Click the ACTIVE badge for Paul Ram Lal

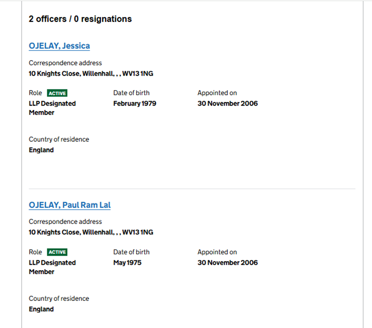point(57,252)
